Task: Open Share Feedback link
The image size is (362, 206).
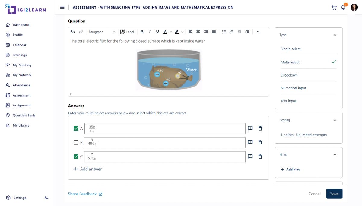Action: (85, 194)
